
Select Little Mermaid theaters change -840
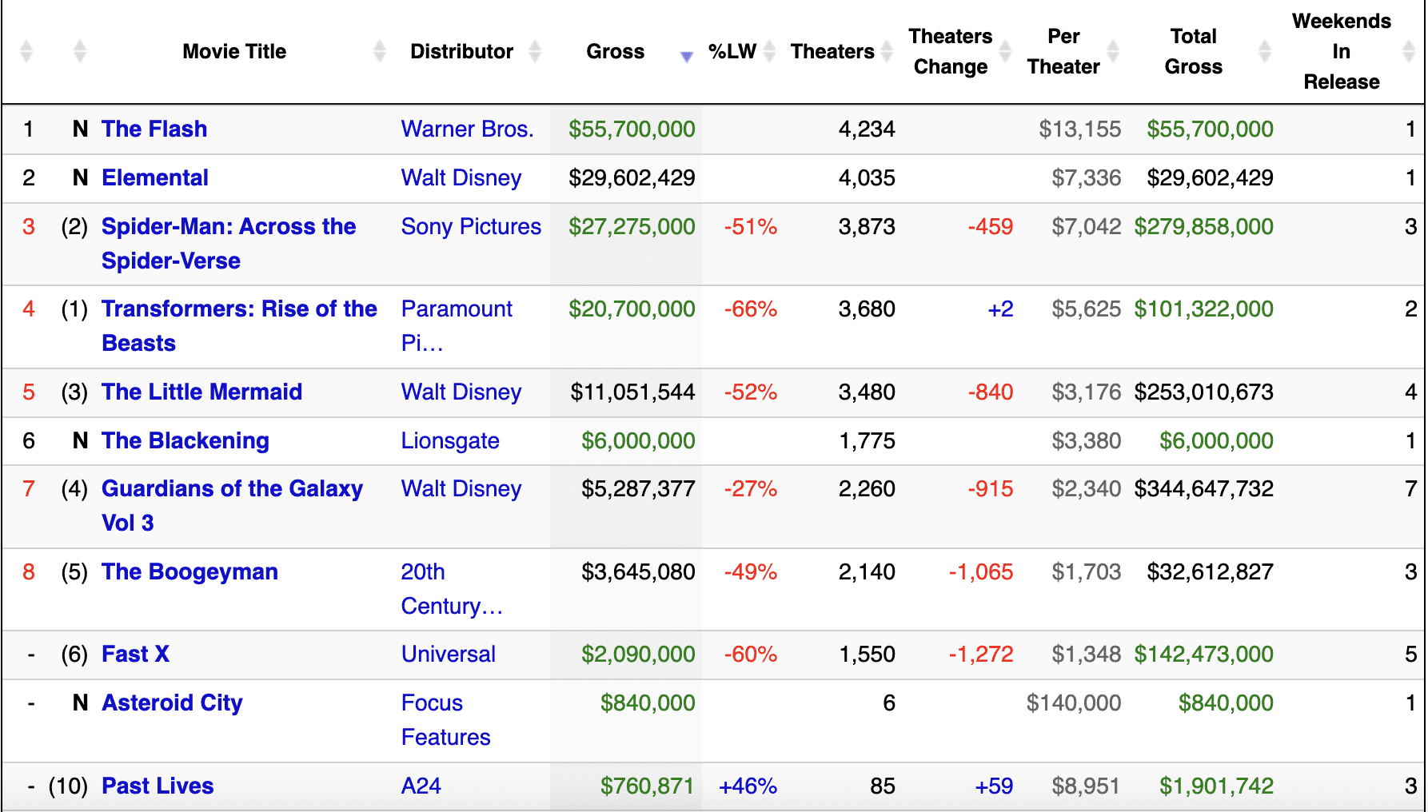[991, 392]
